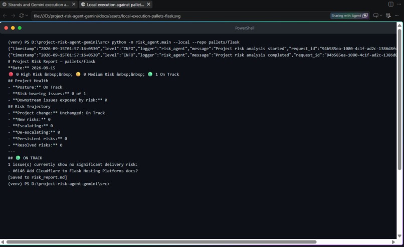Open the browser tools icon with the wrench

(388, 16)
